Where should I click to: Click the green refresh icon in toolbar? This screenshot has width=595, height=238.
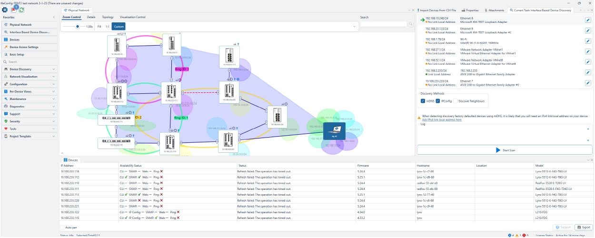click(21, 10)
